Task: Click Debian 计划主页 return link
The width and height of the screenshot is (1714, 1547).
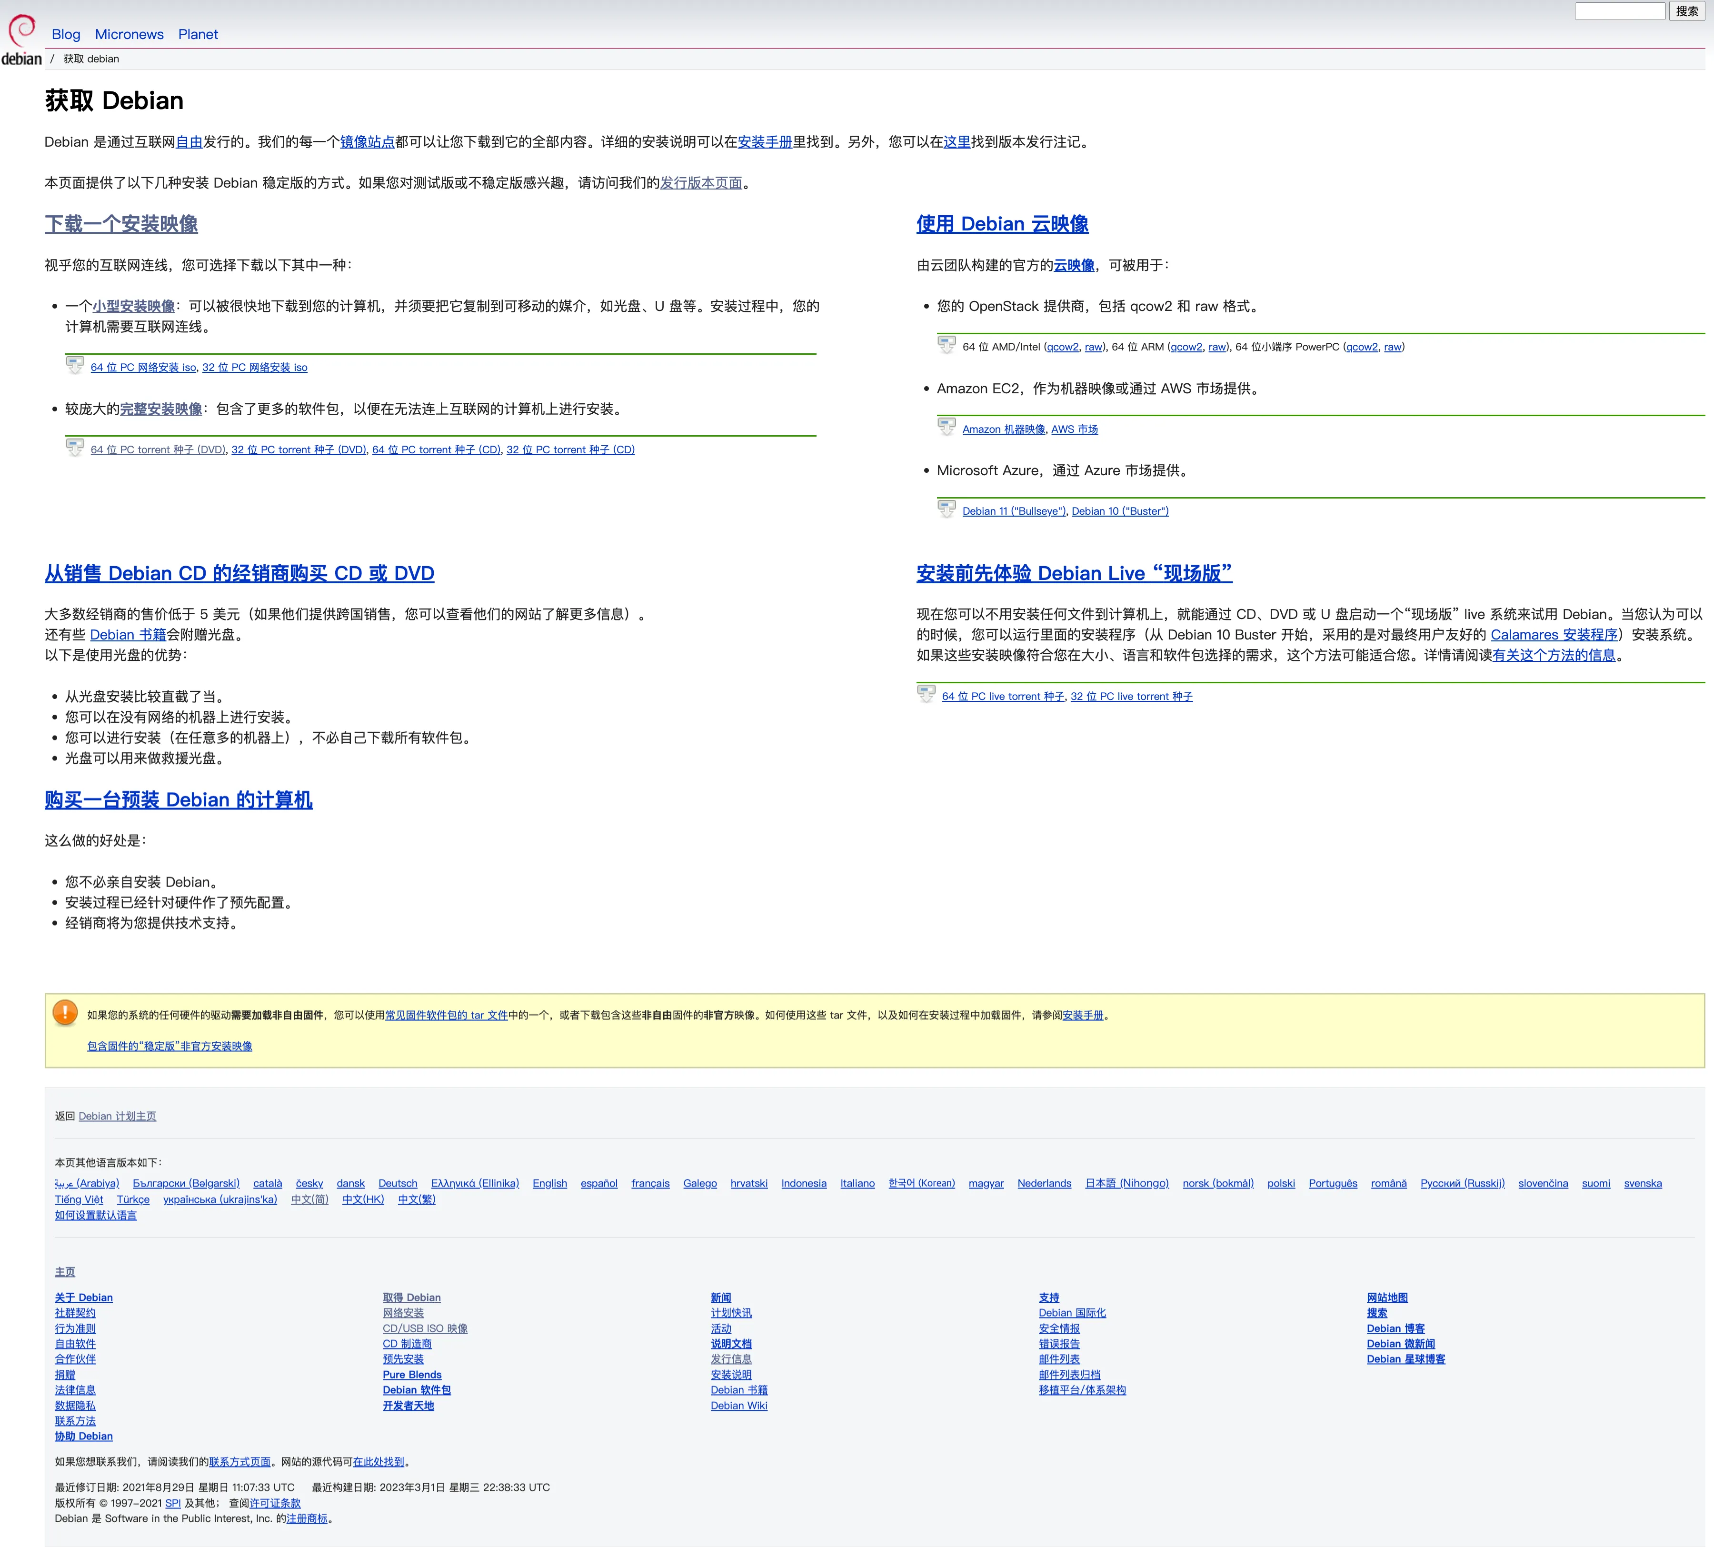Action: pyautogui.click(x=117, y=1116)
